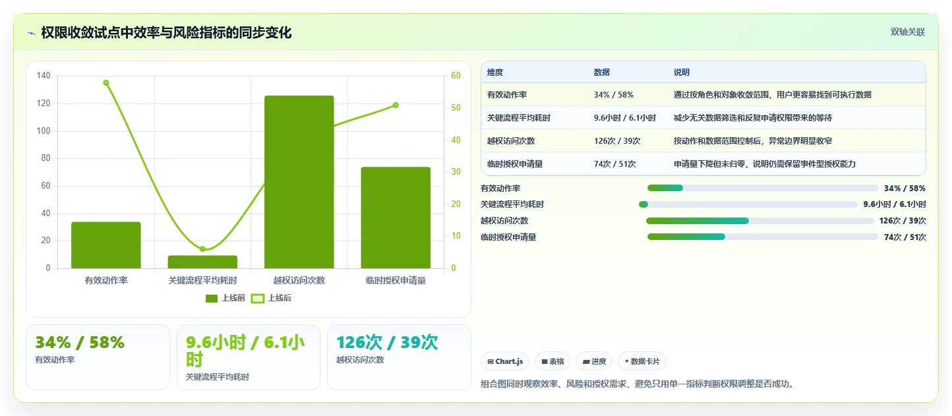Click the description starting with 减少无关数据筛选

752,118
